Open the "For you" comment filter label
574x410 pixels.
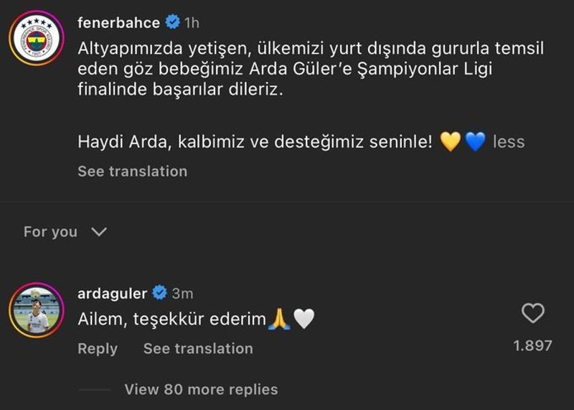(50, 232)
